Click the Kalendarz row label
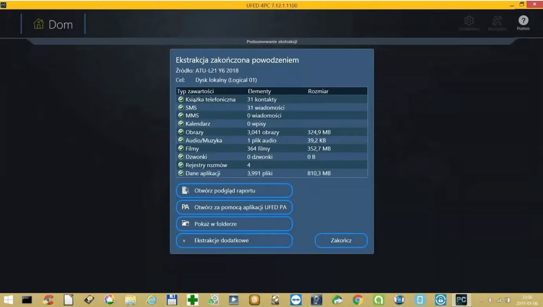 [x=198, y=124]
